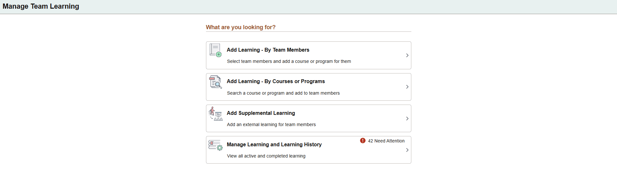
Task: Click the document search icon for Courses or Programs
Action: pos(215,82)
